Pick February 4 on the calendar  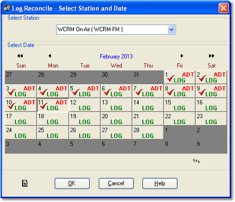(52, 91)
